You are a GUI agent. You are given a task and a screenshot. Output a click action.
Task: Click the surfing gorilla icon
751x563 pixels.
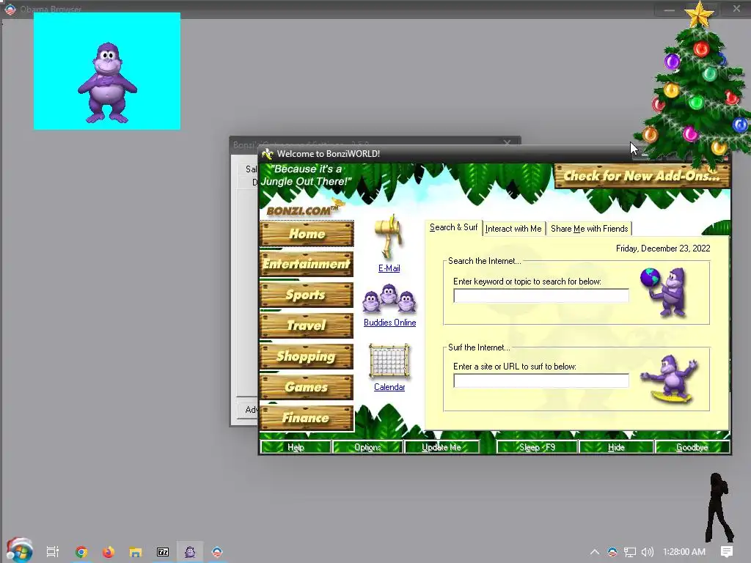[670, 378]
